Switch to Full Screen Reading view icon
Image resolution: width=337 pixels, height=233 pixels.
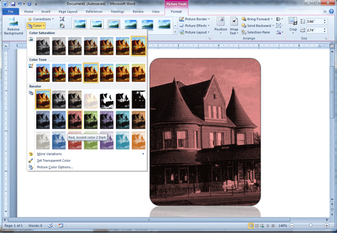257,226
